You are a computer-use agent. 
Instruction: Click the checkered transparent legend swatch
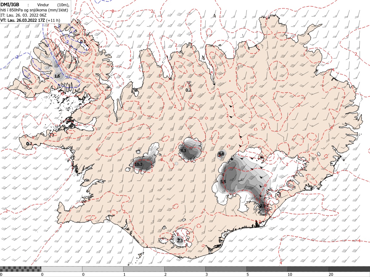tap(20, 269)
